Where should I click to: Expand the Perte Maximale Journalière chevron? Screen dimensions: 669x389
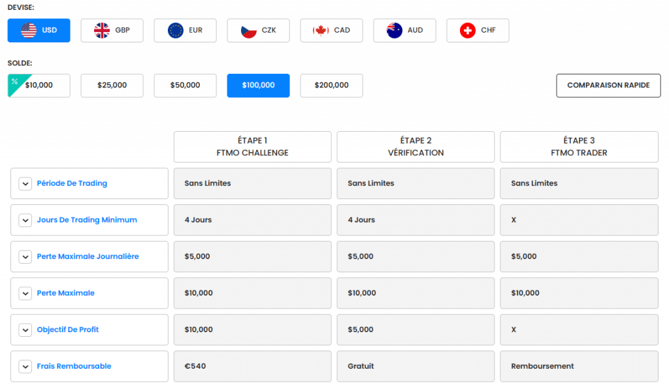point(25,257)
